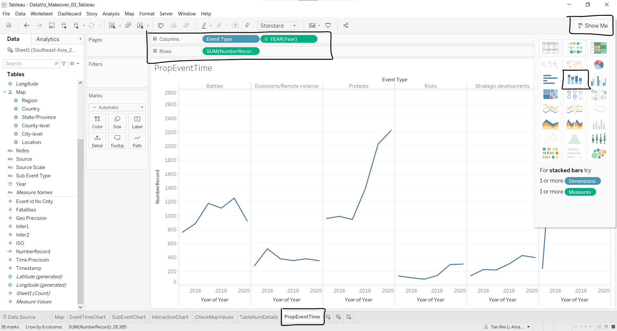Screen dimensions: 617x331
Task: Click the New Dashboard icon beside sheet tabs
Action: pos(338,317)
